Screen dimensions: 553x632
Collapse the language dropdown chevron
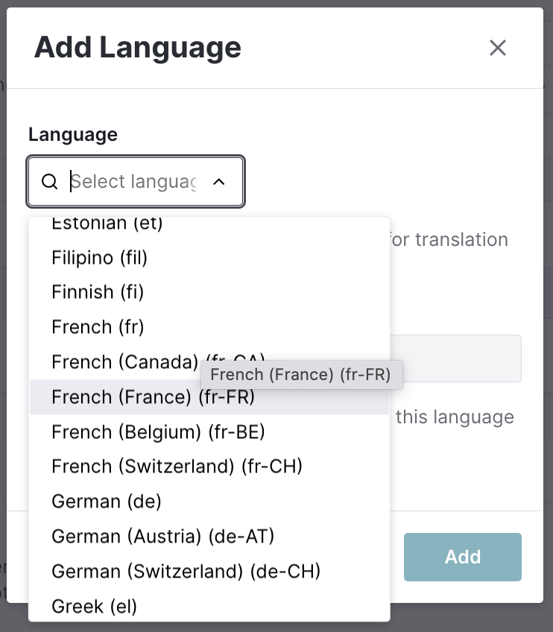point(219,182)
